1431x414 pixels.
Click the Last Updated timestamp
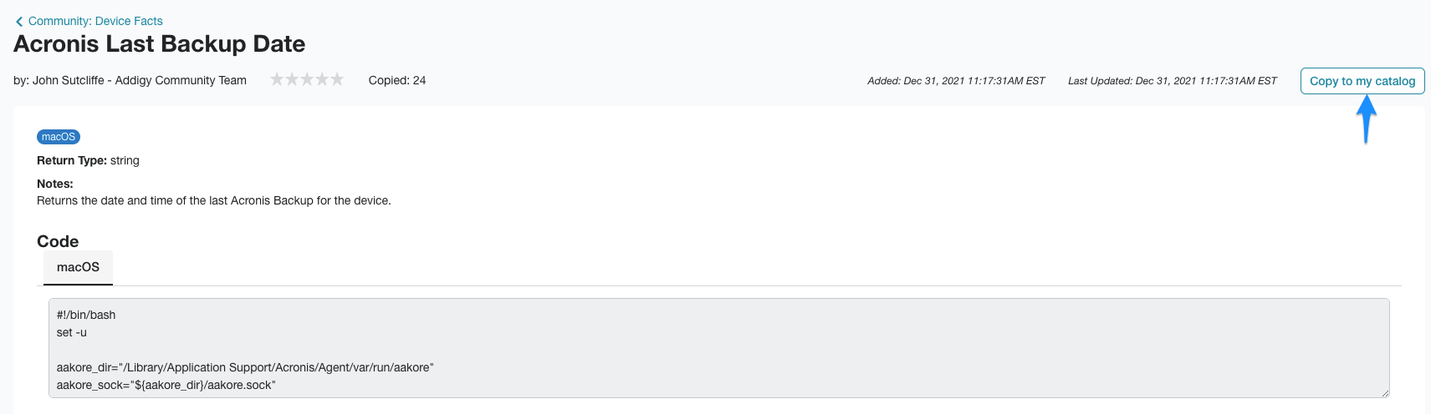point(1173,81)
